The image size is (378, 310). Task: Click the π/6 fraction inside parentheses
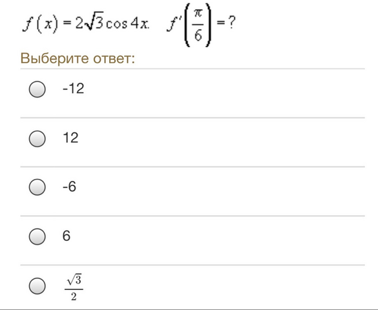coord(198,25)
